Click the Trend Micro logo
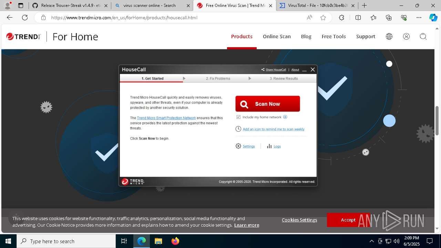The width and height of the screenshot is (441, 248). point(23,37)
